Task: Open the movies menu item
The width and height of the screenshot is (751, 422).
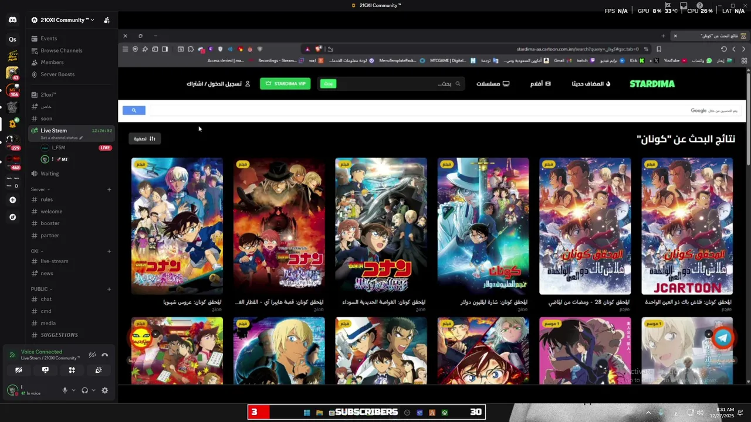Action: pyautogui.click(x=540, y=84)
